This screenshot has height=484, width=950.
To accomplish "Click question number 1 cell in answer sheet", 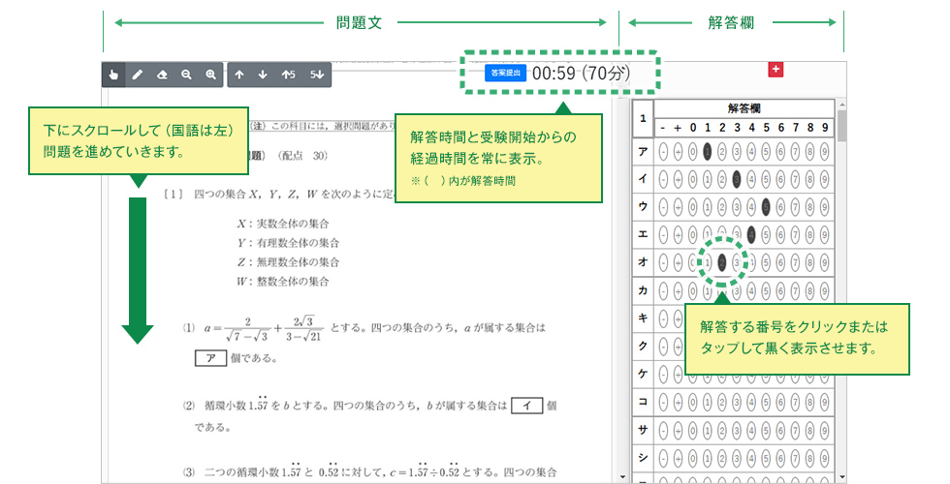I will coord(643,118).
